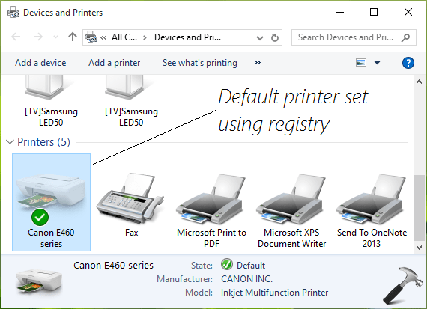Click the Default state text
Image resolution: width=427 pixels, height=309 pixels.
click(x=251, y=265)
